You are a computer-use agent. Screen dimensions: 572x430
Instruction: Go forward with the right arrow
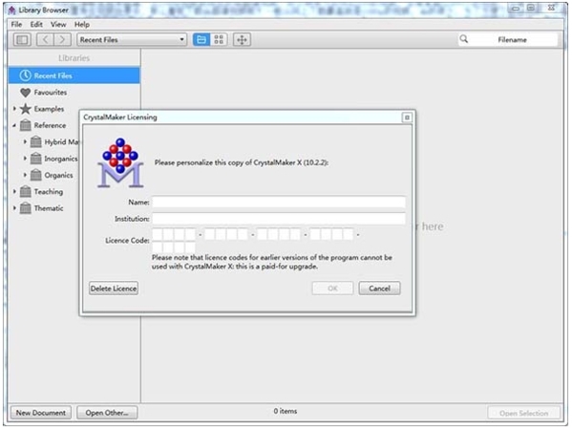click(x=62, y=39)
